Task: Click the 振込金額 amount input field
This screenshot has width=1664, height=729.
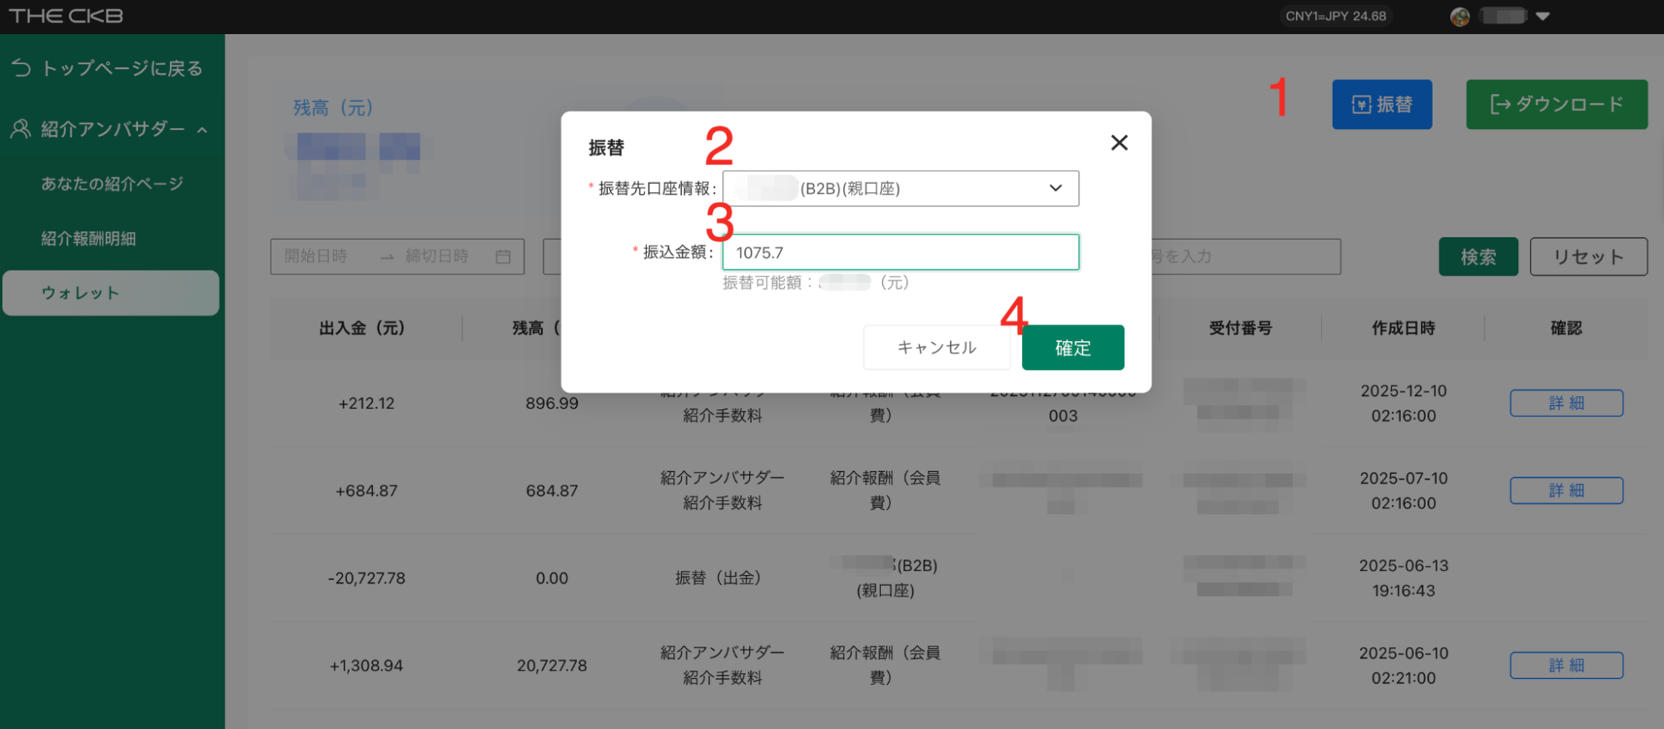Action: pos(901,252)
